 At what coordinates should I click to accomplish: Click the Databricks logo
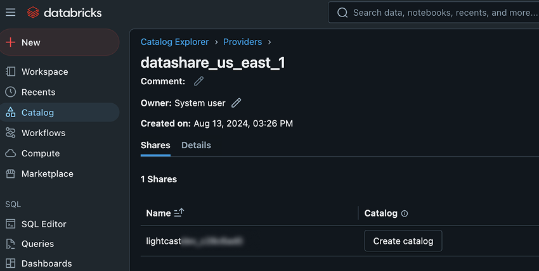click(64, 13)
